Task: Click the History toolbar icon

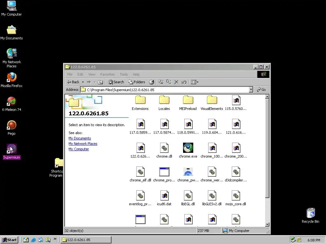Action: point(152,82)
